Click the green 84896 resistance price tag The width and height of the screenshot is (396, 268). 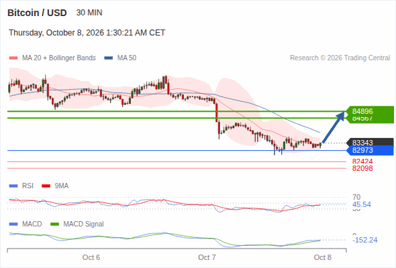coord(370,111)
